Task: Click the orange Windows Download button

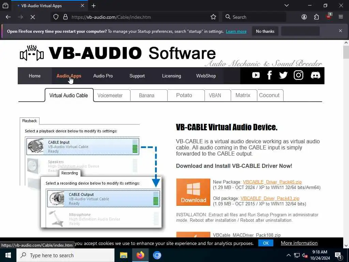Action: coord(193,192)
